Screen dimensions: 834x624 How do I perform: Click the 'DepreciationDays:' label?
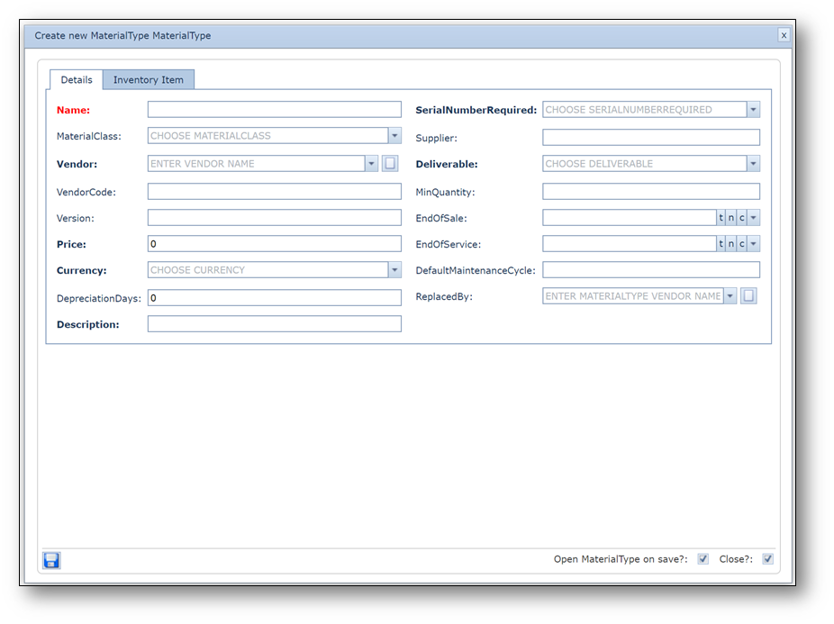pos(99,298)
